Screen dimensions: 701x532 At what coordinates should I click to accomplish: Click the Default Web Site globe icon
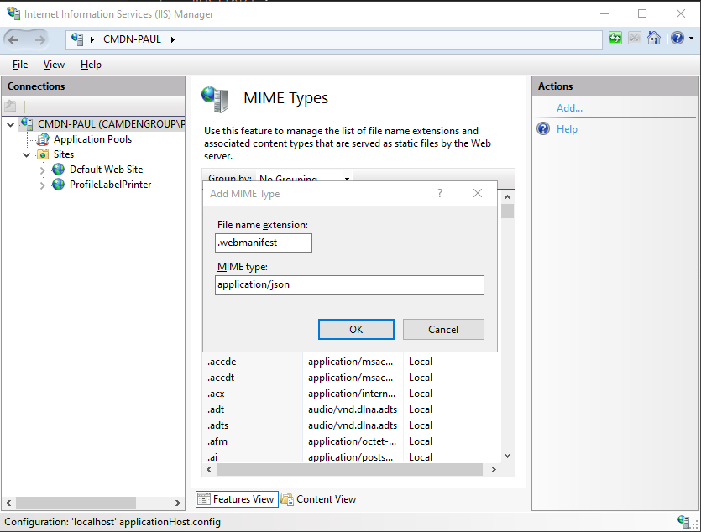(58, 170)
